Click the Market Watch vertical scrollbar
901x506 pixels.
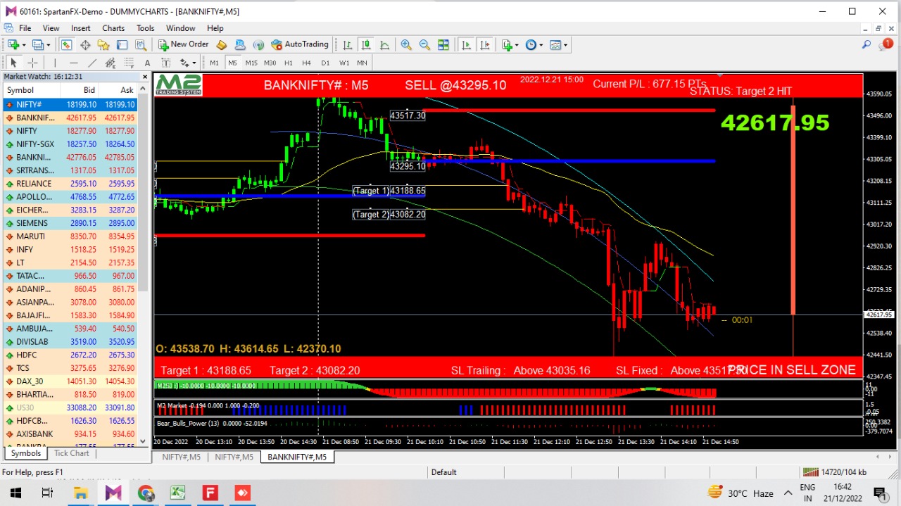[143, 265]
